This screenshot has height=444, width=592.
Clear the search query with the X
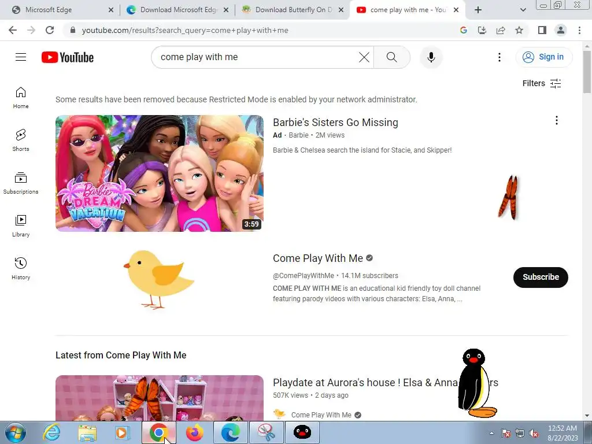(x=364, y=57)
